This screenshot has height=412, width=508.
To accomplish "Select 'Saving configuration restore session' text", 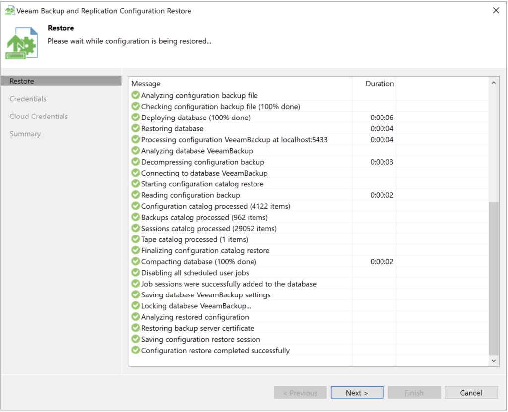I will tap(201, 339).
